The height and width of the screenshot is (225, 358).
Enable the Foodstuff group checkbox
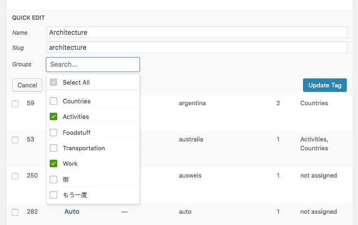[53, 132]
